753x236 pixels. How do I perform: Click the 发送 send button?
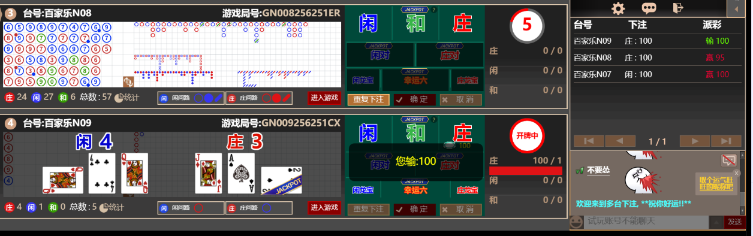click(735, 222)
